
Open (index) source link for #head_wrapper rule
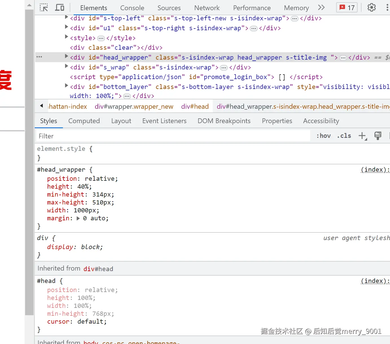coord(375,169)
